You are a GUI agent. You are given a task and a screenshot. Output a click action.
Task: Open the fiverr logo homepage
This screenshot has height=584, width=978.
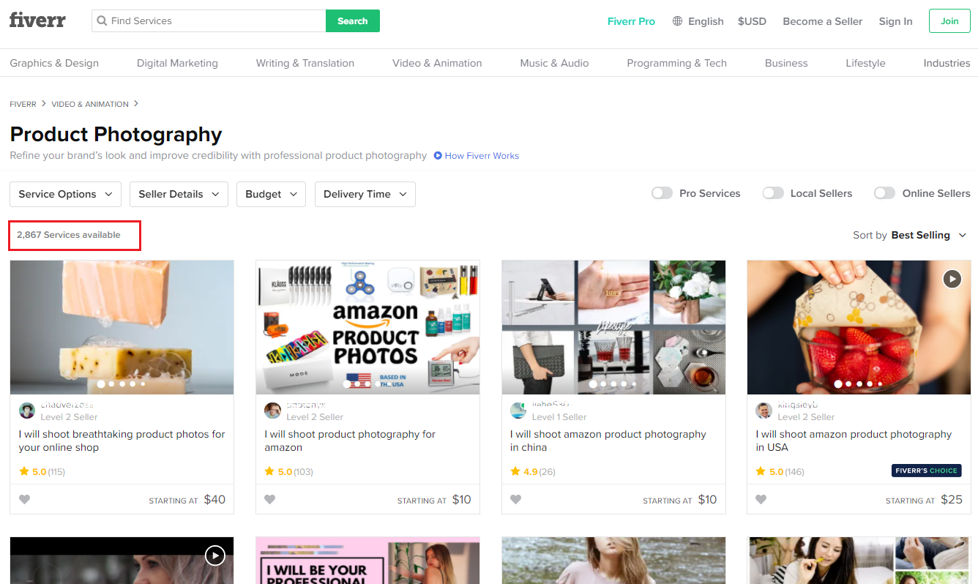click(x=37, y=20)
